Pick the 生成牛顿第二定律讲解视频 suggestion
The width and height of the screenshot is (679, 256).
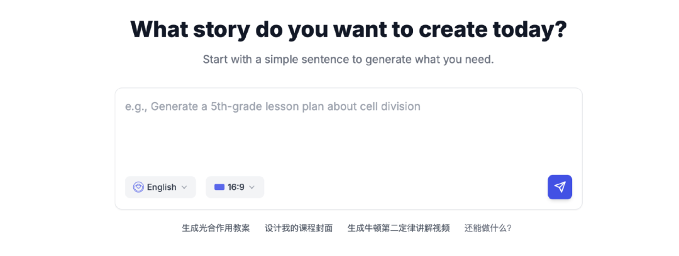click(399, 228)
